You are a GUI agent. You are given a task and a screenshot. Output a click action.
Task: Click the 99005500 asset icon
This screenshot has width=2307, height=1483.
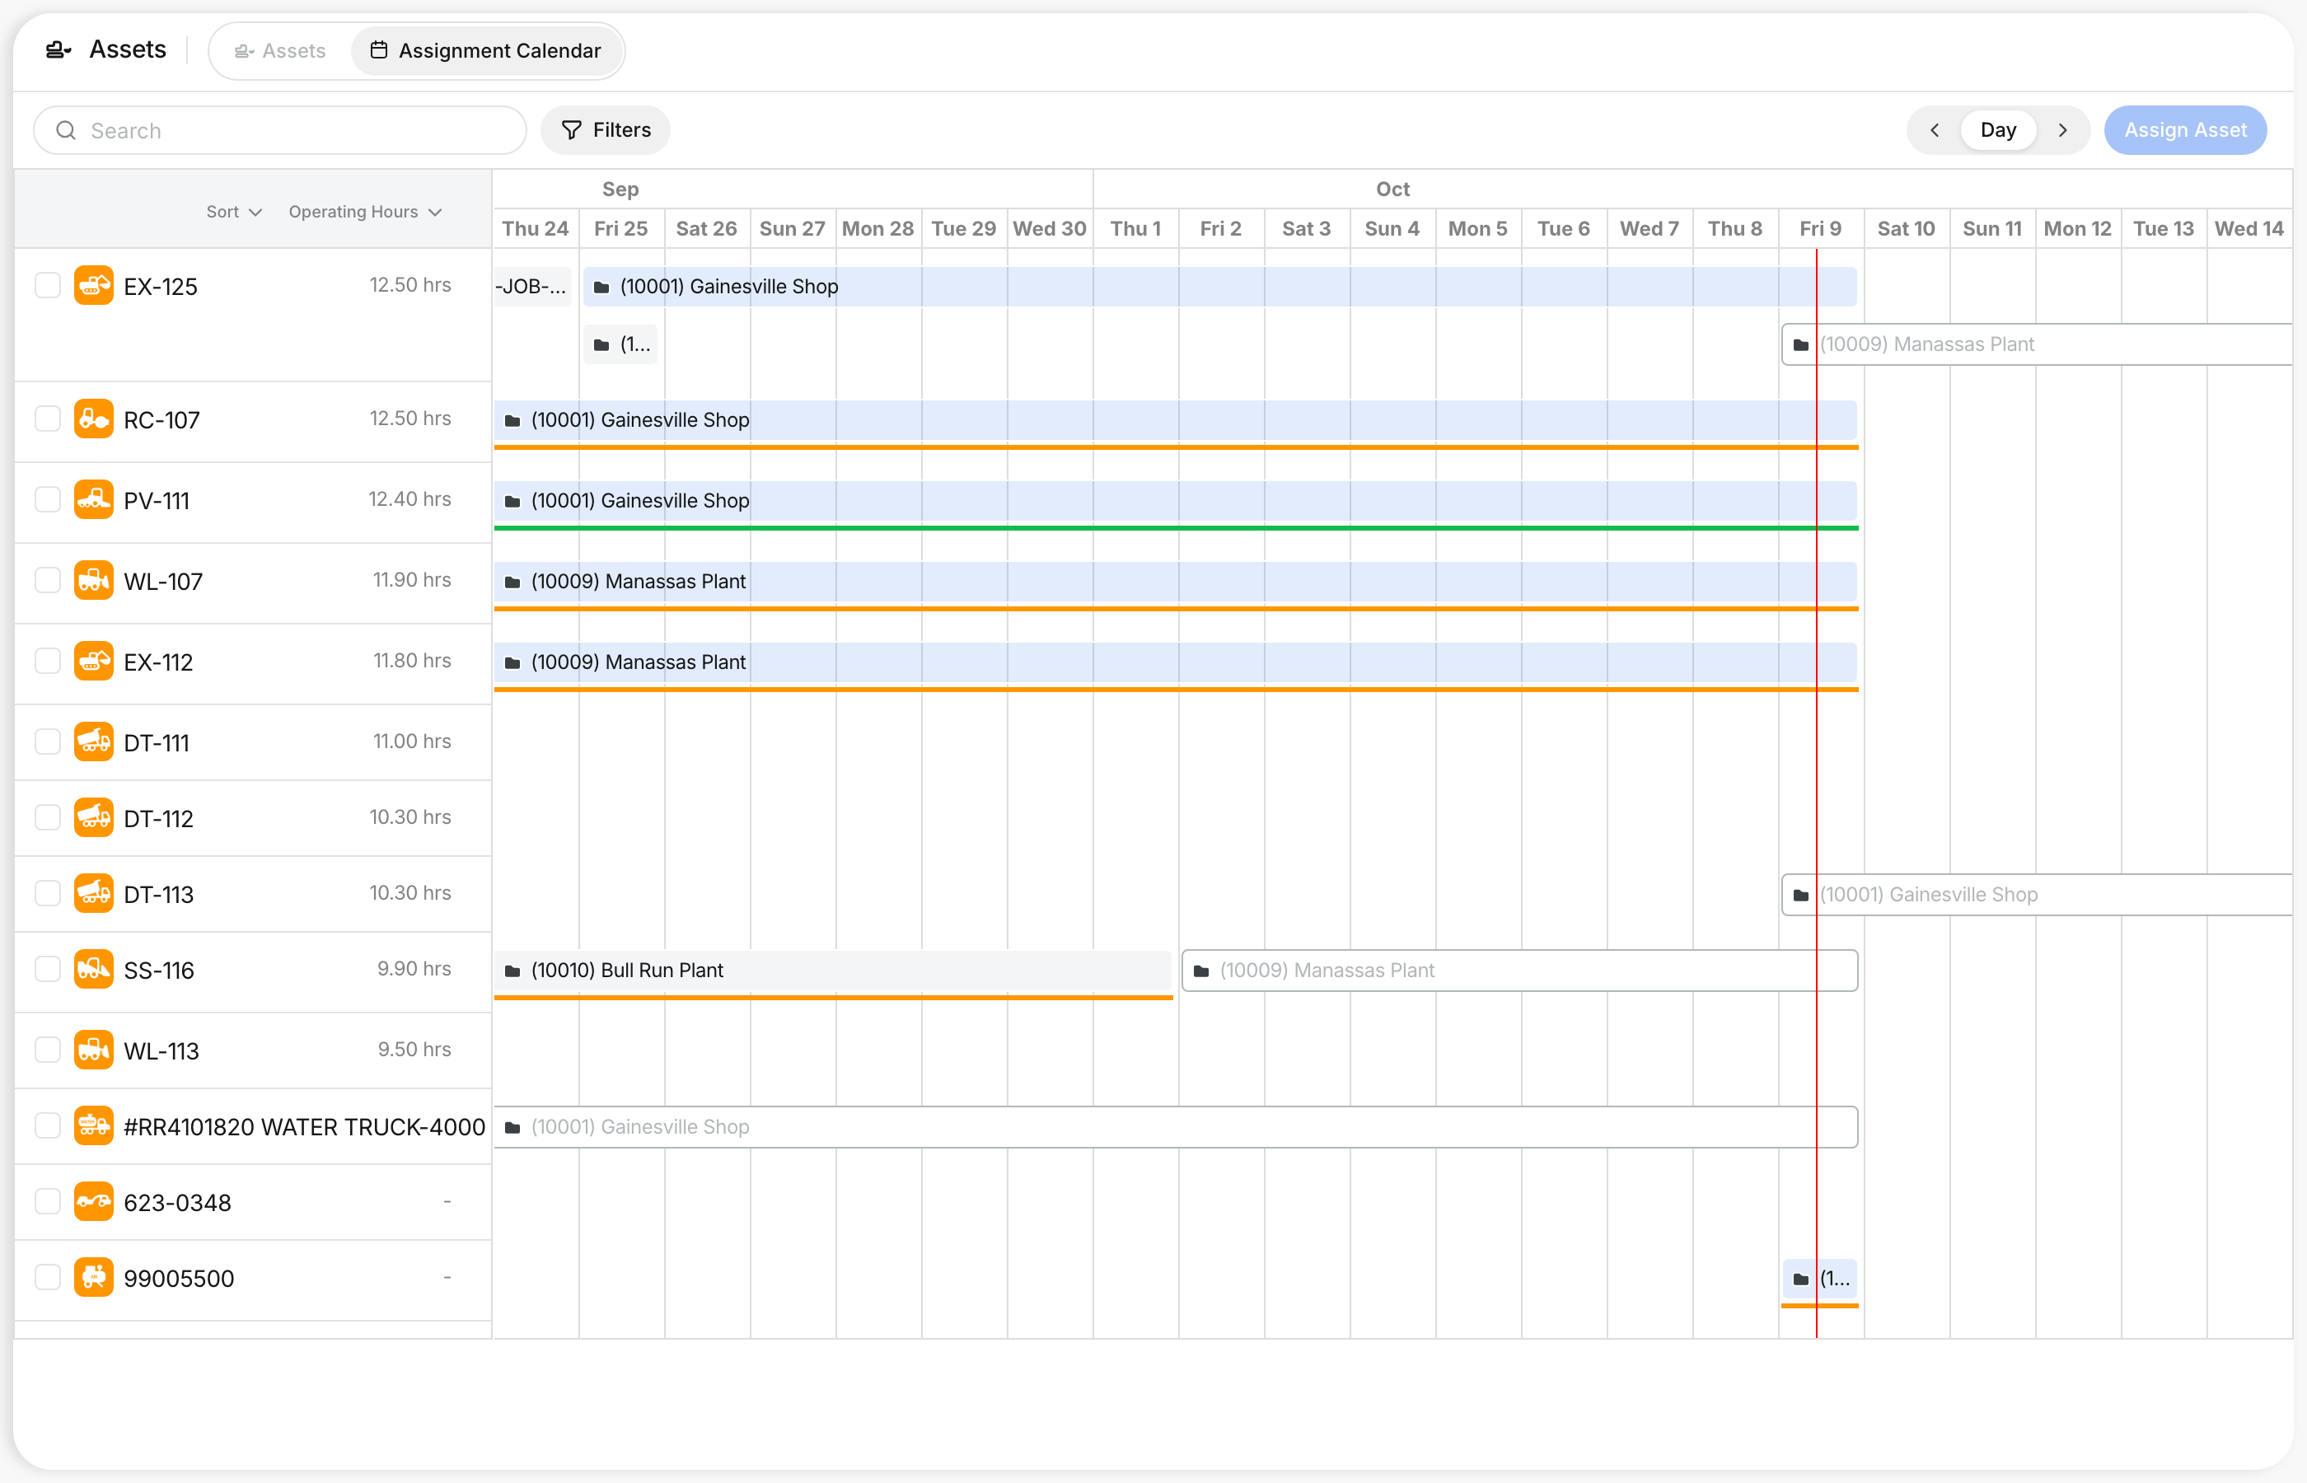(93, 1278)
